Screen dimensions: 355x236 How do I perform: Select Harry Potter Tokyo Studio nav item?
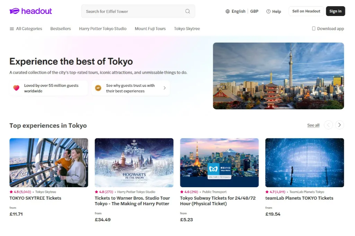(x=103, y=29)
